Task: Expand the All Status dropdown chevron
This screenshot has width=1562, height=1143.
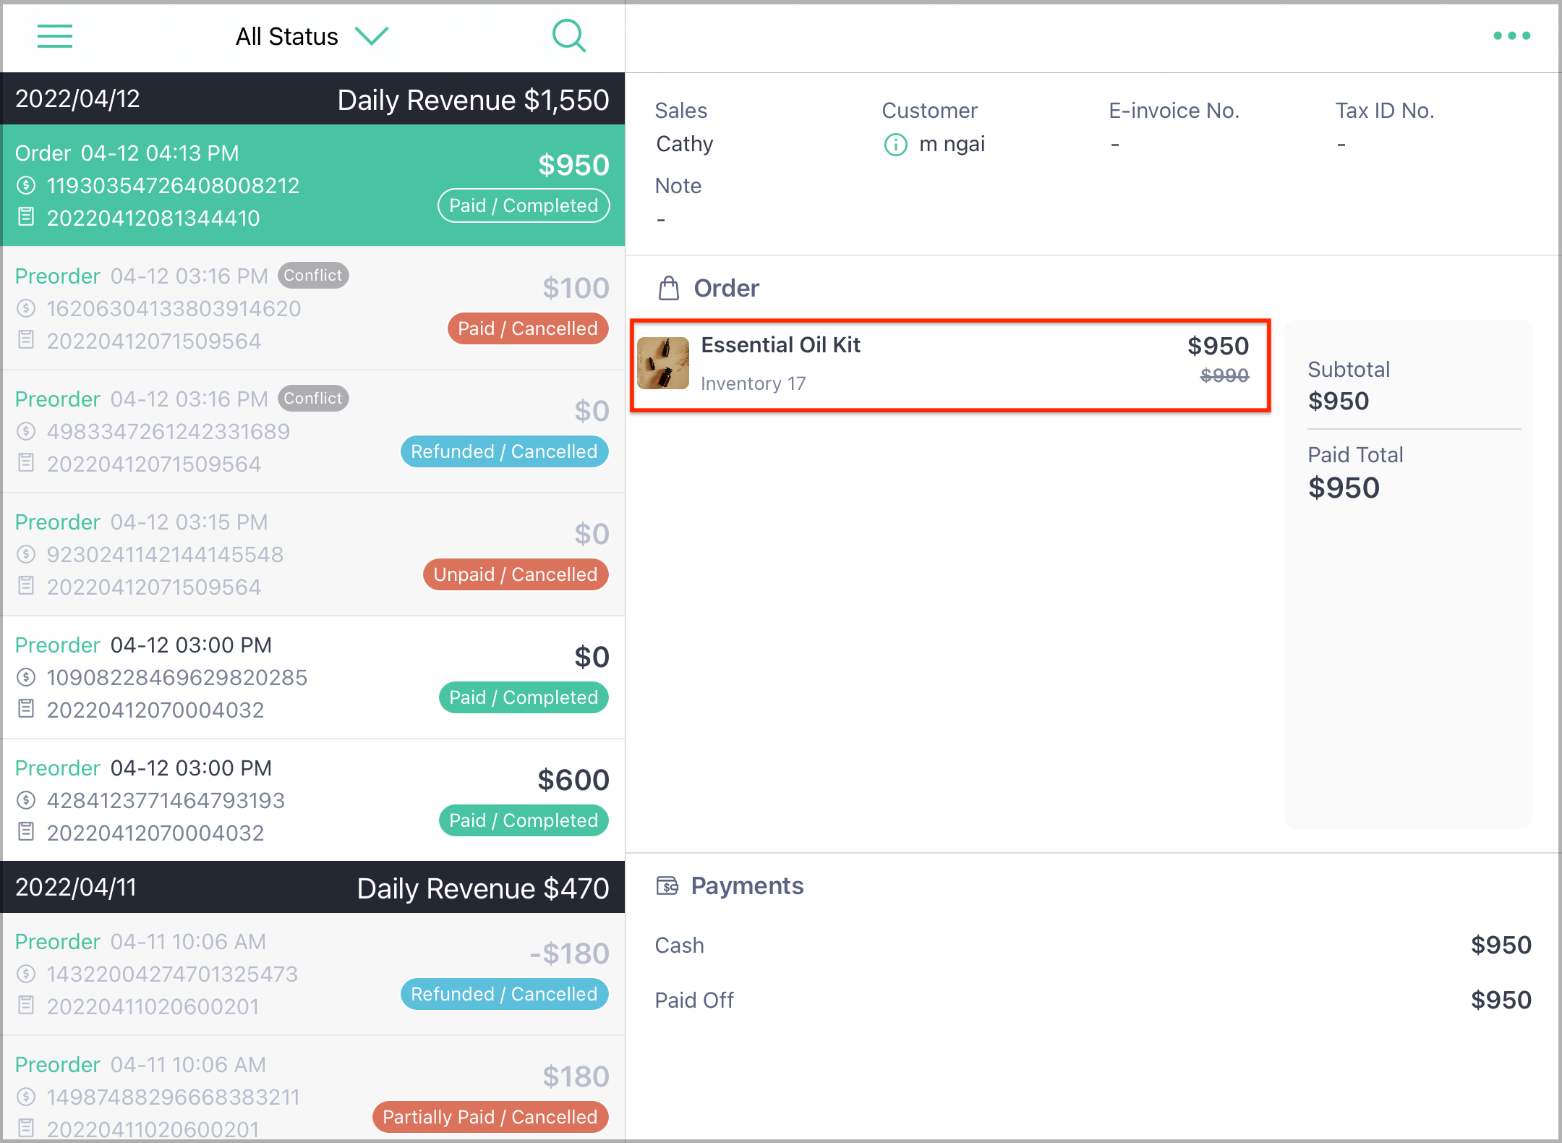Action: (372, 35)
